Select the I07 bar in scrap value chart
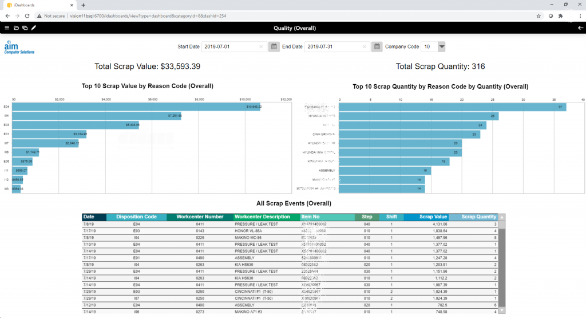Screen dimensions: 586x318 [45, 143]
